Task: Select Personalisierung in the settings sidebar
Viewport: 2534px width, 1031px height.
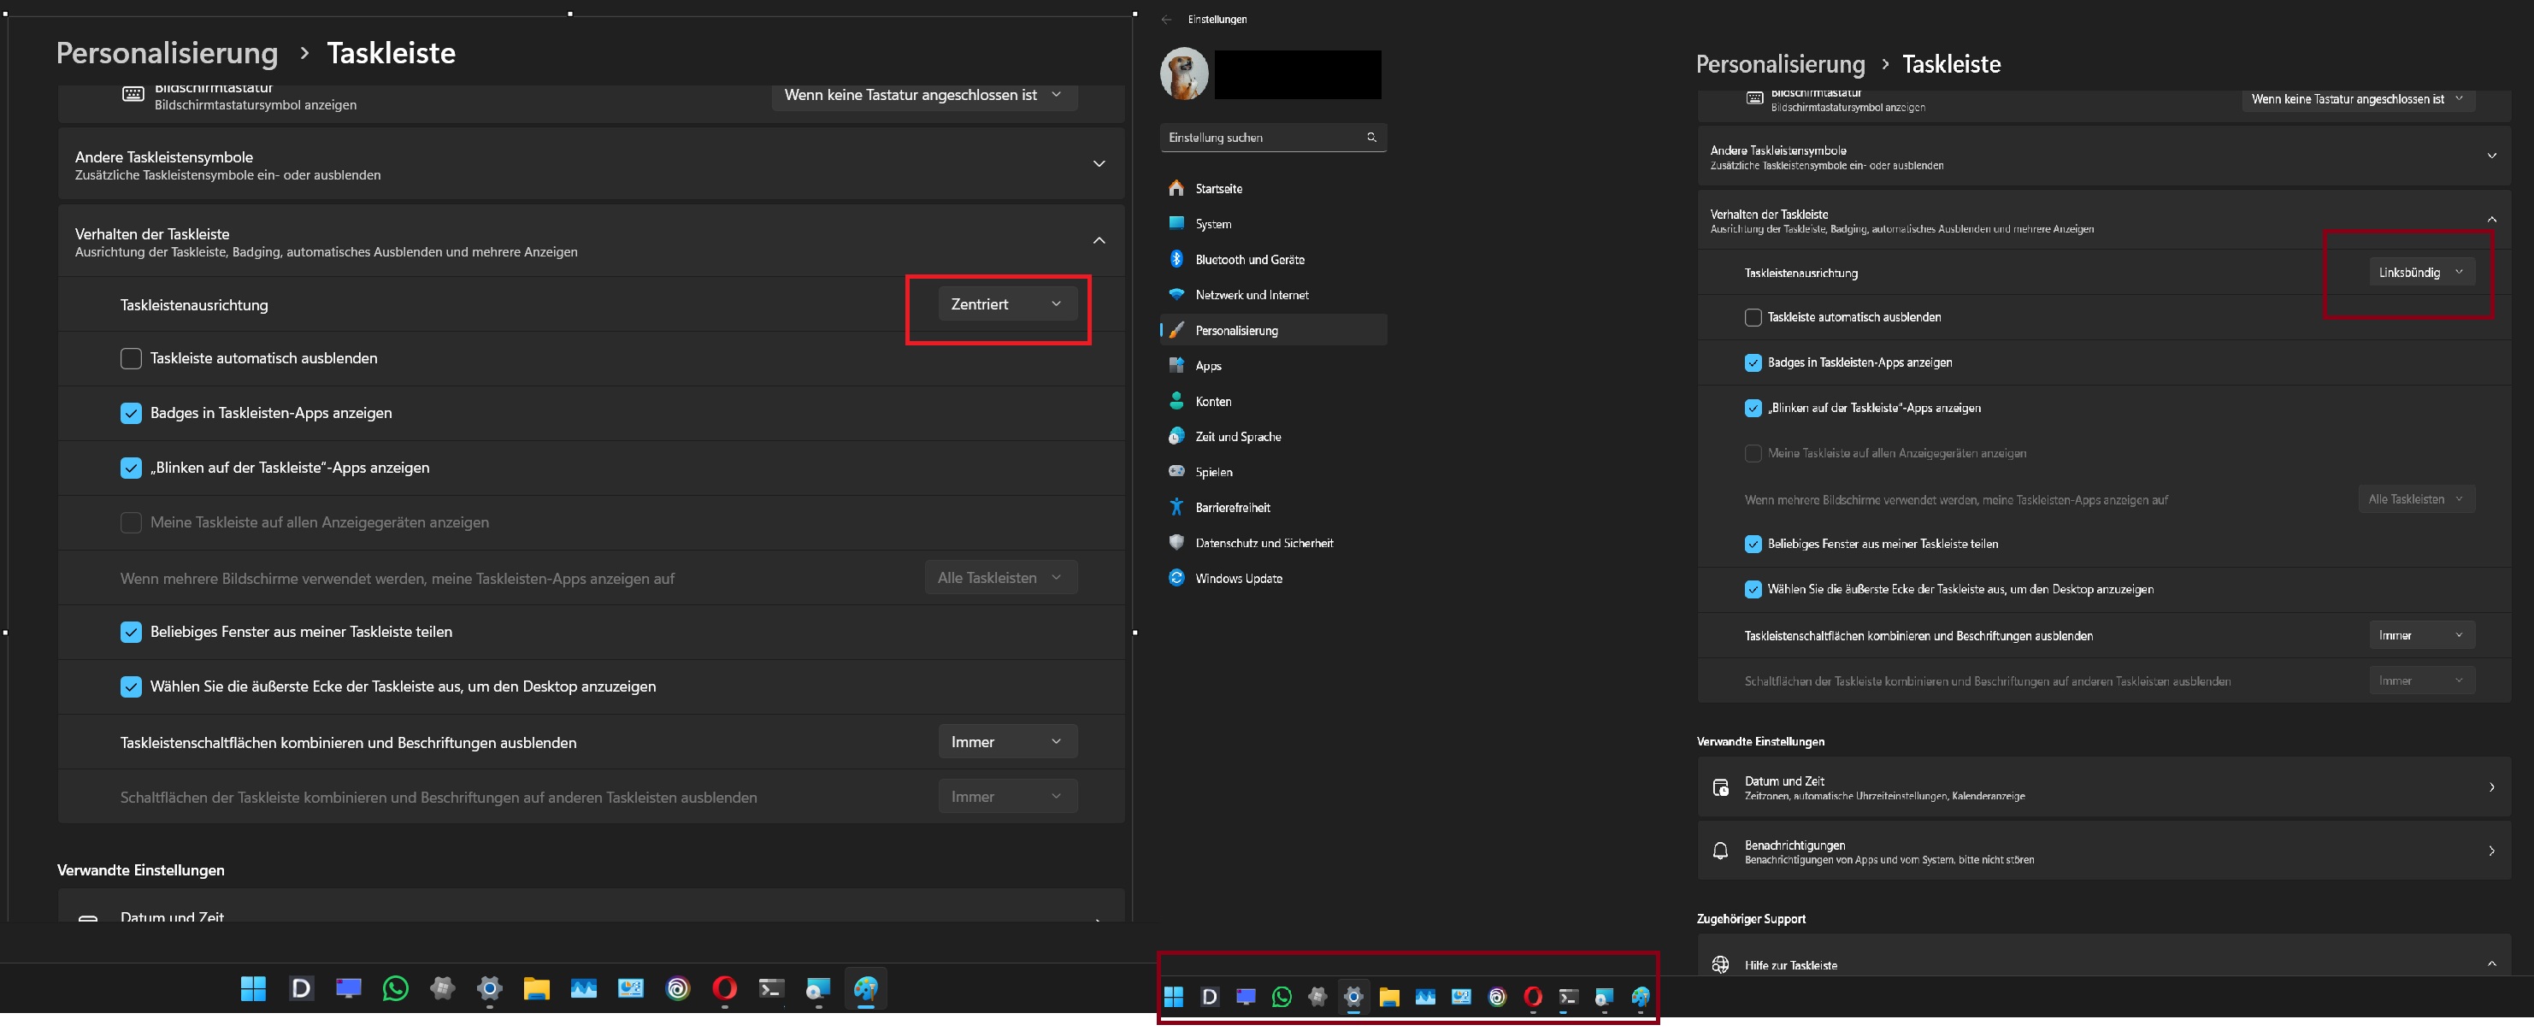Action: (x=1236, y=331)
